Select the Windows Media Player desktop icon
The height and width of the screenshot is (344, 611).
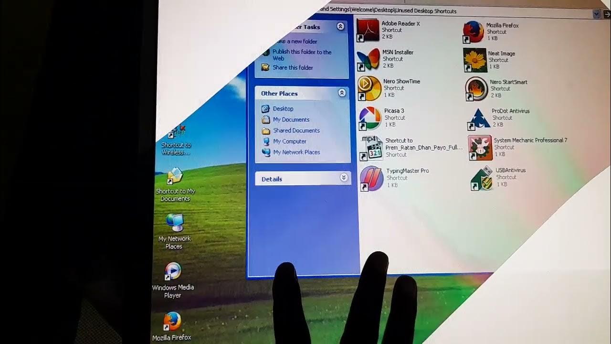coord(173,271)
